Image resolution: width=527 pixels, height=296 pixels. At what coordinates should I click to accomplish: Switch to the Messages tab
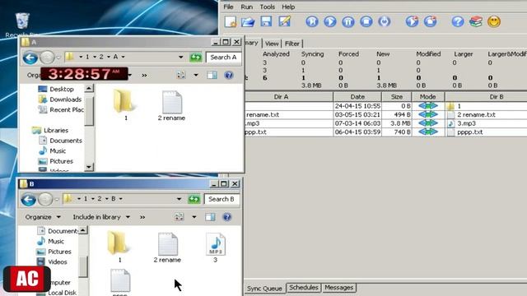[x=338, y=288]
